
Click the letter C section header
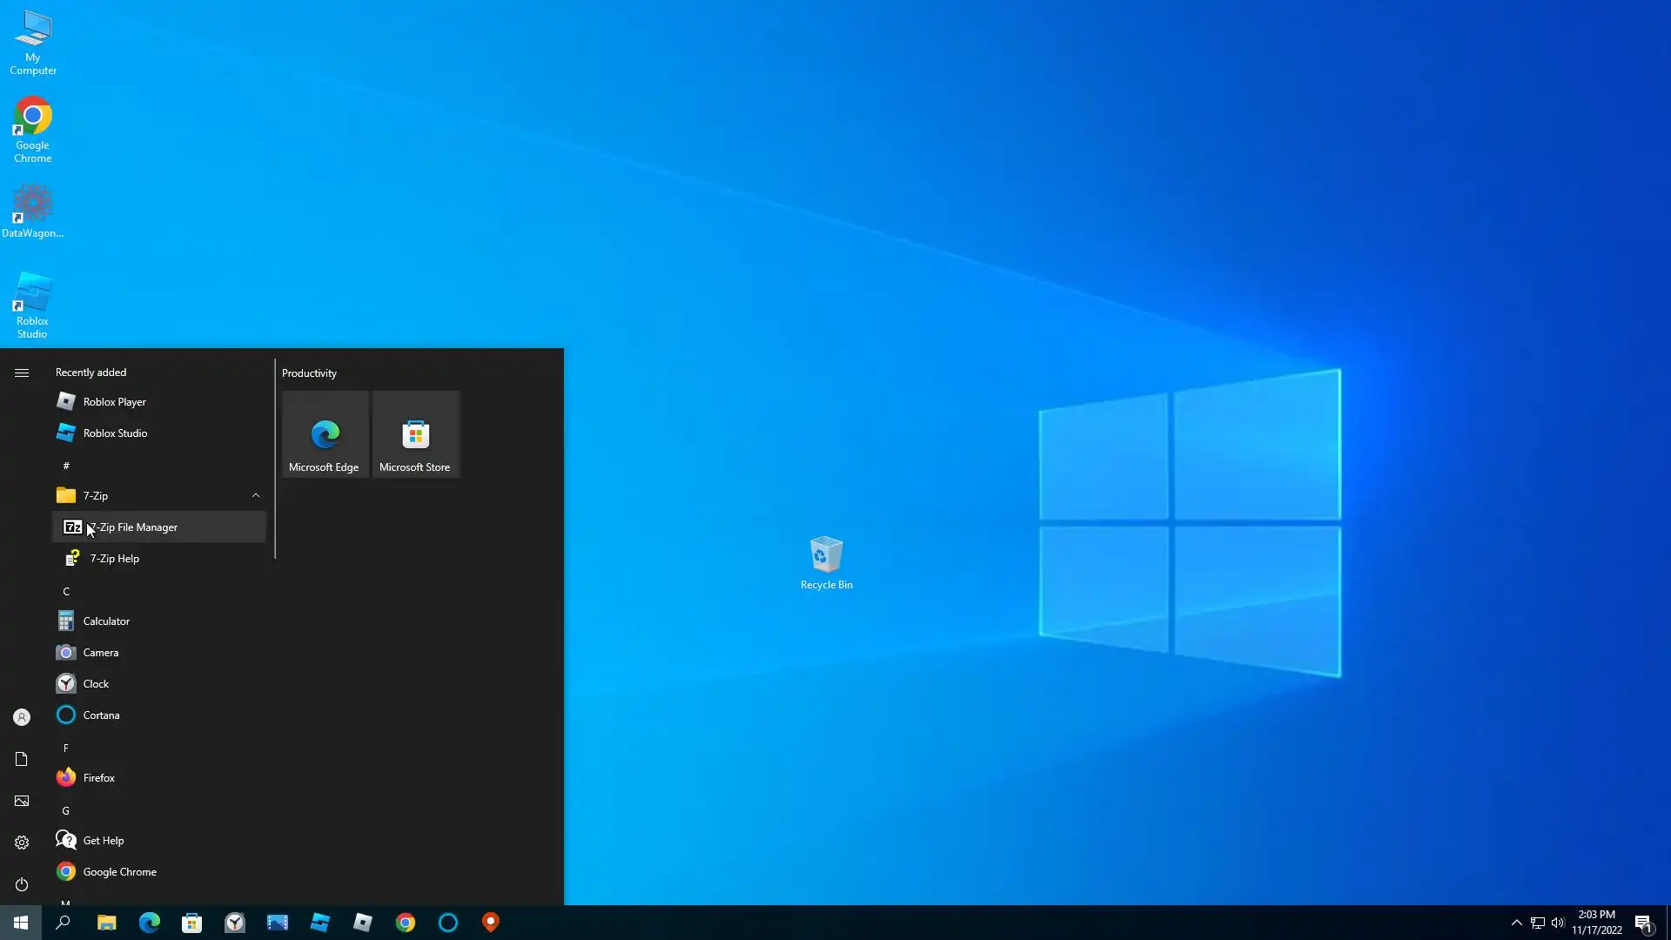66,592
